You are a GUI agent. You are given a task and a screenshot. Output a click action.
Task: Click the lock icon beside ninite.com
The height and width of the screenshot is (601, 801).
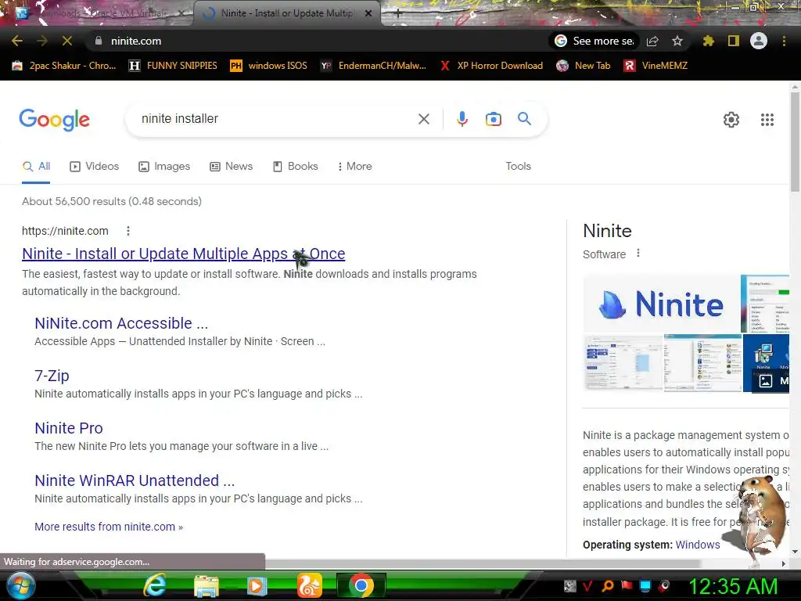point(99,41)
